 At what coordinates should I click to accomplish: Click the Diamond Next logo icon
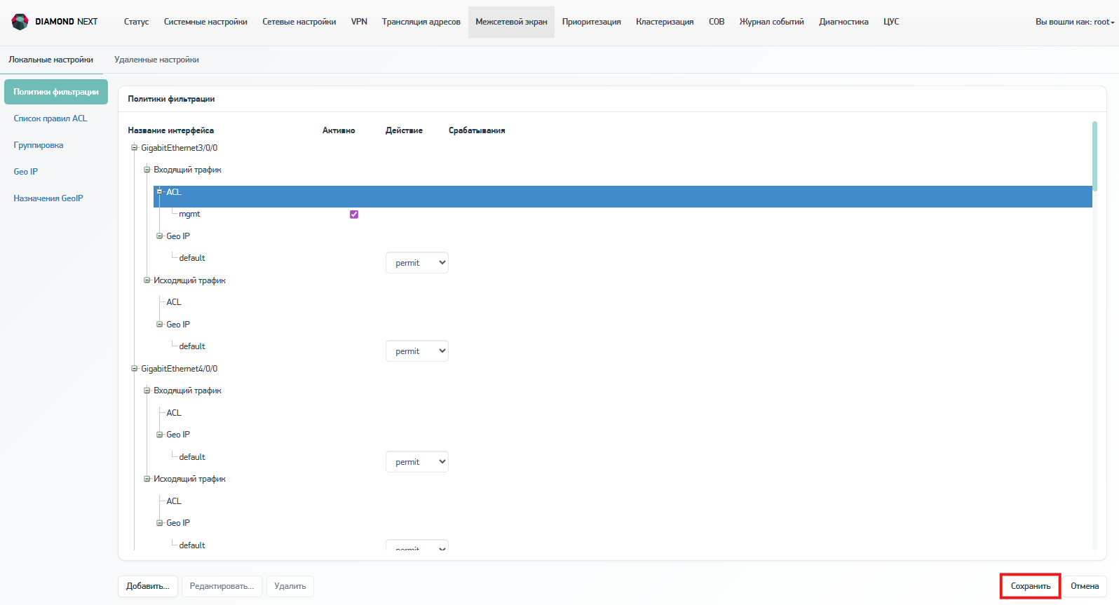click(x=20, y=22)
